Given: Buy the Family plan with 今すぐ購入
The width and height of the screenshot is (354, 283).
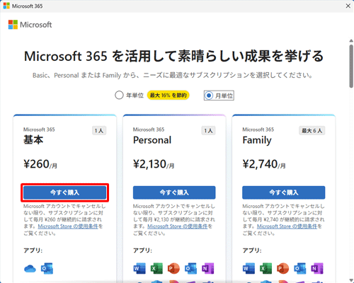Looking at the screenshot, I should click(284, 192).
